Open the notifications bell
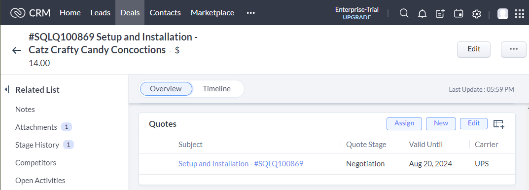 [422, 13]
